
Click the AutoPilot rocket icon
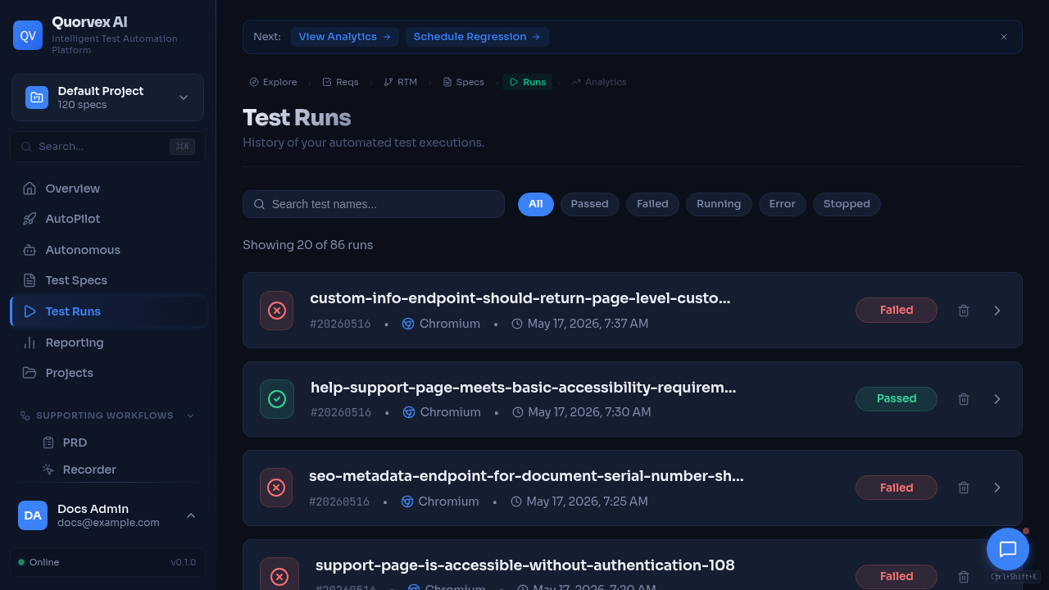[30, 219]
